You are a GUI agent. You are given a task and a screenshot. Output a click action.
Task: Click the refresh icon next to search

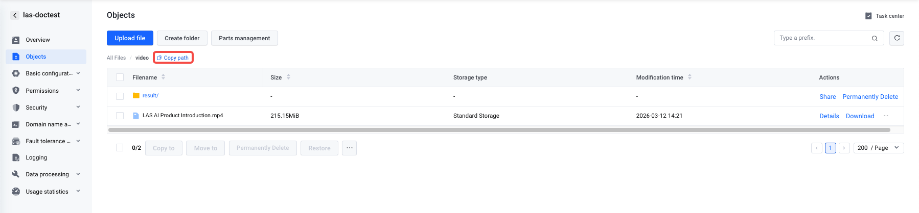tap(897, 38)
